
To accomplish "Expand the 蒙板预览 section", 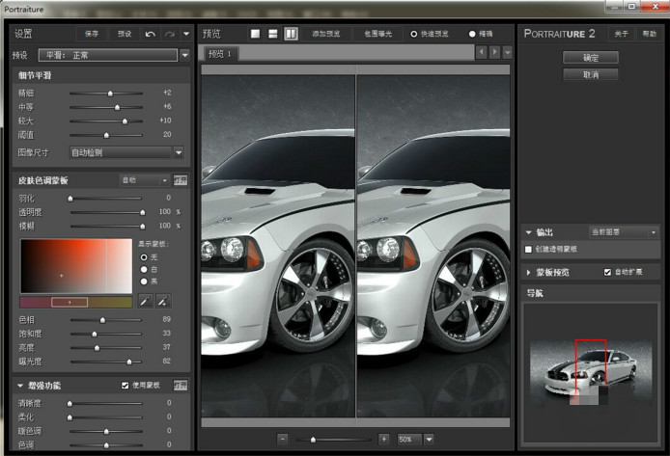I will [529, 273].
